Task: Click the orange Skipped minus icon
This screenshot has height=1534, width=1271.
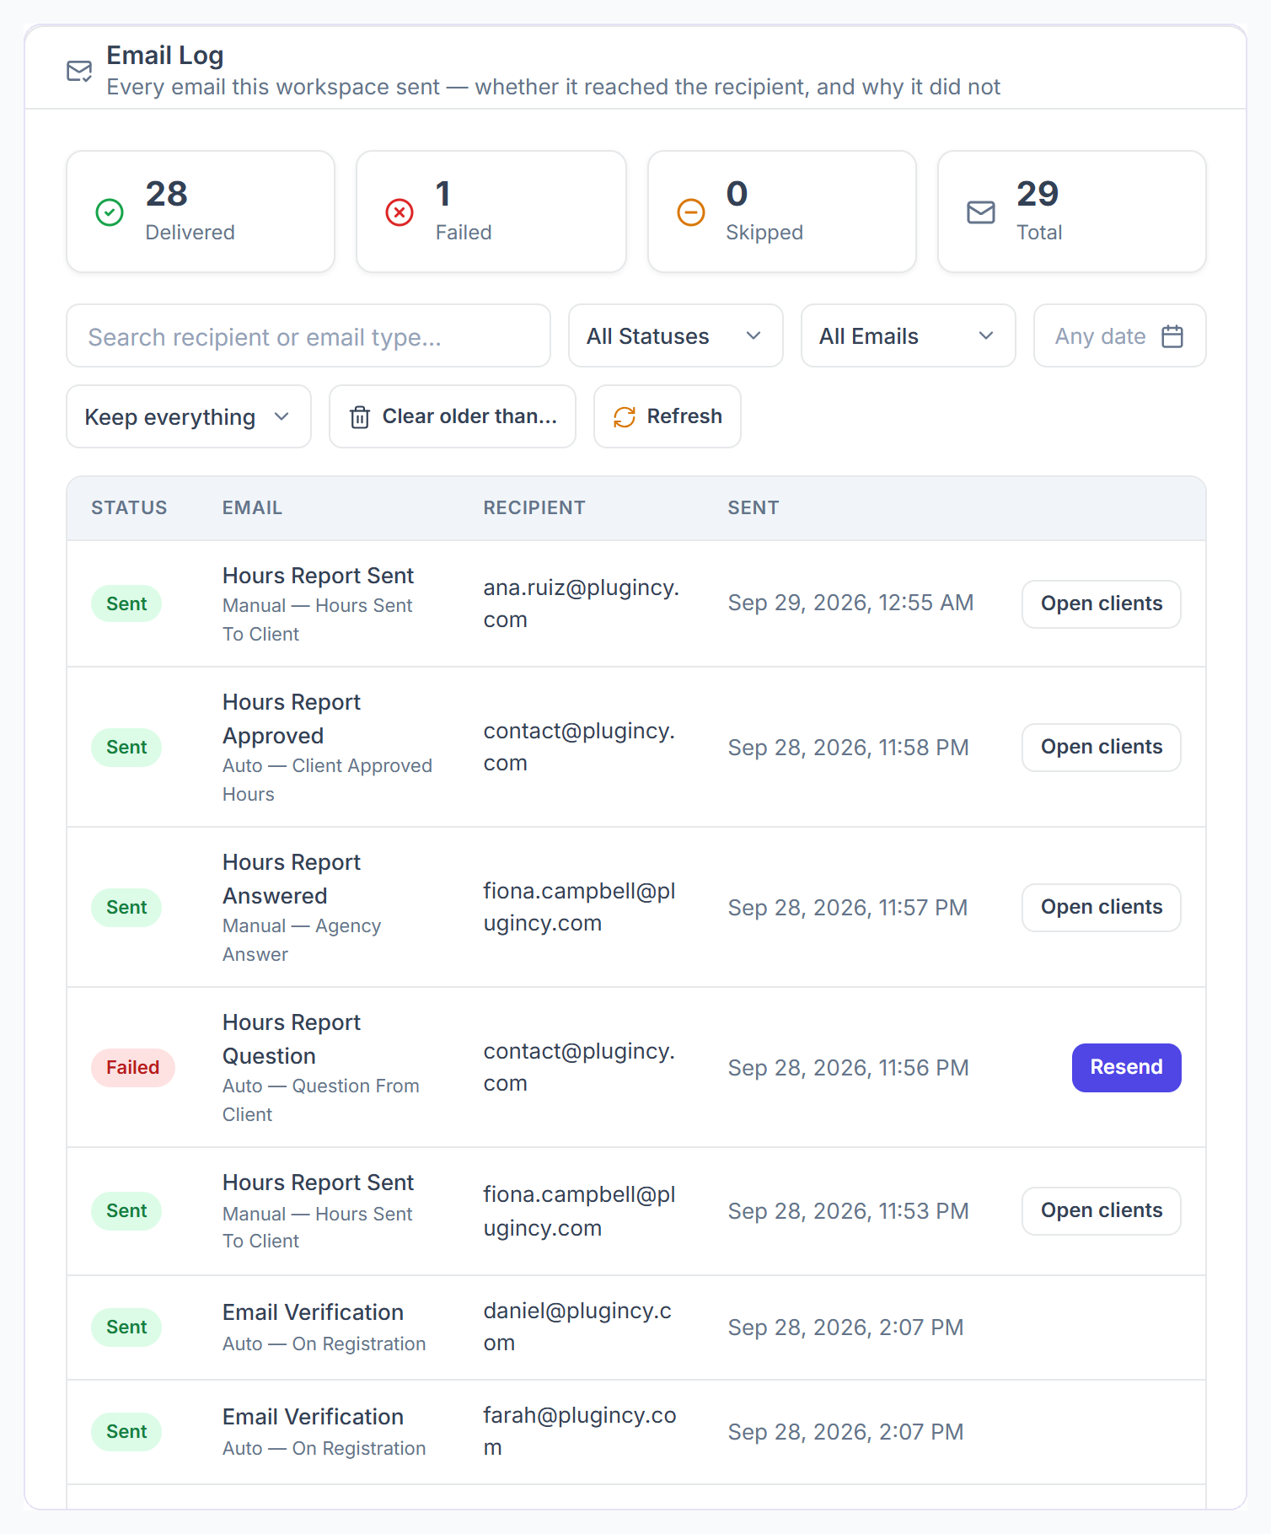Action: (691, 212)
